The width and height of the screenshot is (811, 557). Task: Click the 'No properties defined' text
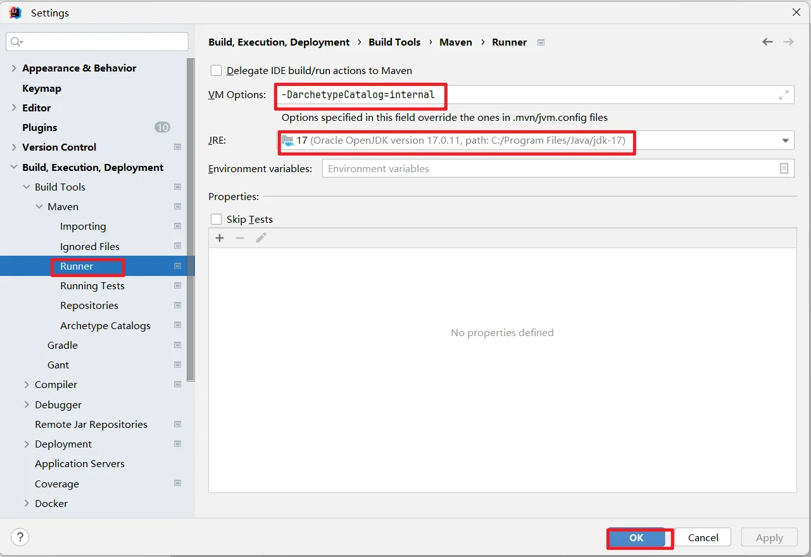502,333
